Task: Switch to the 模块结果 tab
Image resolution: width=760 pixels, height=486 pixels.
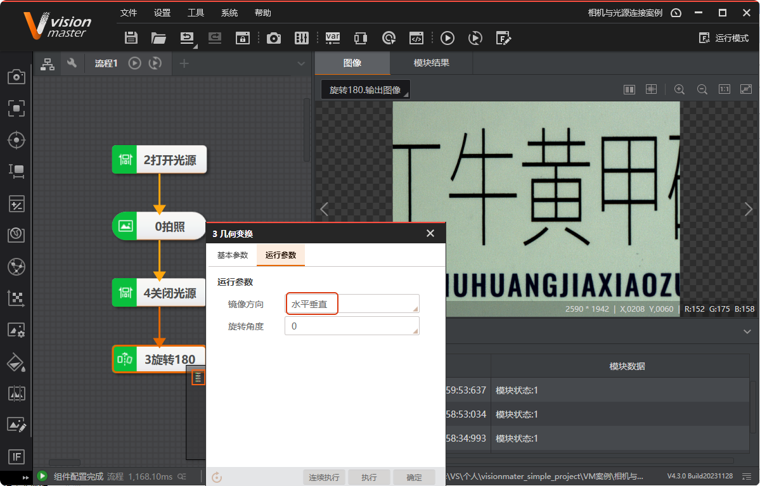Action: pyautogui.click(x=432, y=63)
